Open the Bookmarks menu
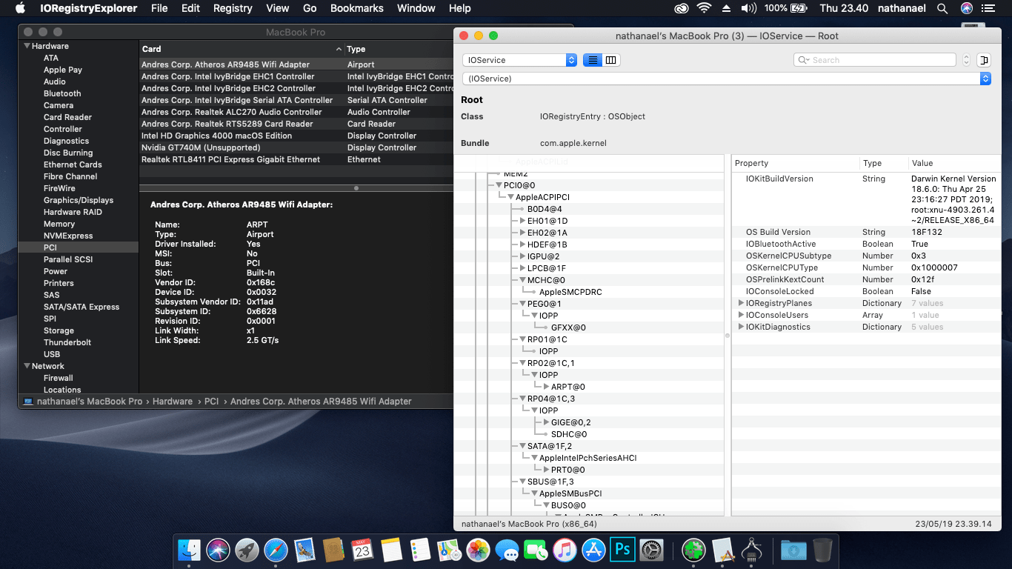Screen dimensions: 1012x569 click(356, 8)
